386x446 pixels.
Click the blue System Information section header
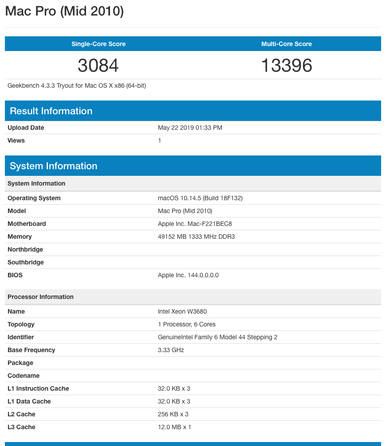coord(193,166)
